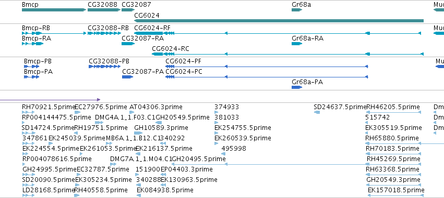444x198 pixels.
Task: Open transcript CG32088-RB label
Action: [108, 28]
